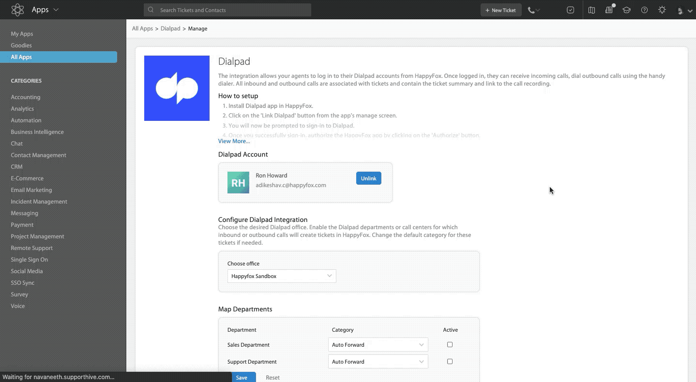The image size is (696, 382).
Task: Click the RH avatar gradient swatch
Action: [x=238, y=182]
